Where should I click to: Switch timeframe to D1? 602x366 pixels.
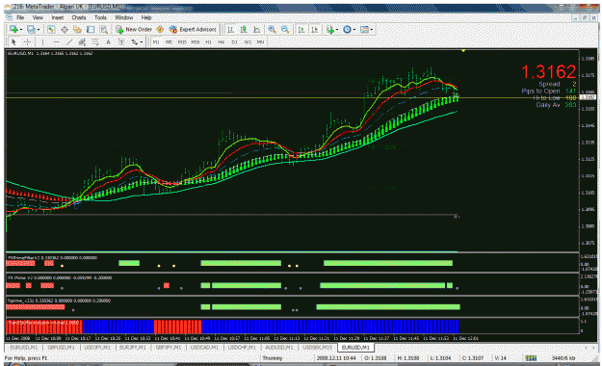[x=235, y=42]
